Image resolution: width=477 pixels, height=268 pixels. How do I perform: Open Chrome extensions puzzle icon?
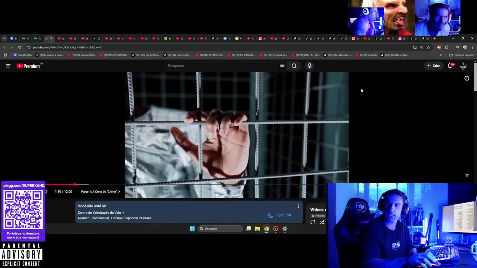[446, 47]
